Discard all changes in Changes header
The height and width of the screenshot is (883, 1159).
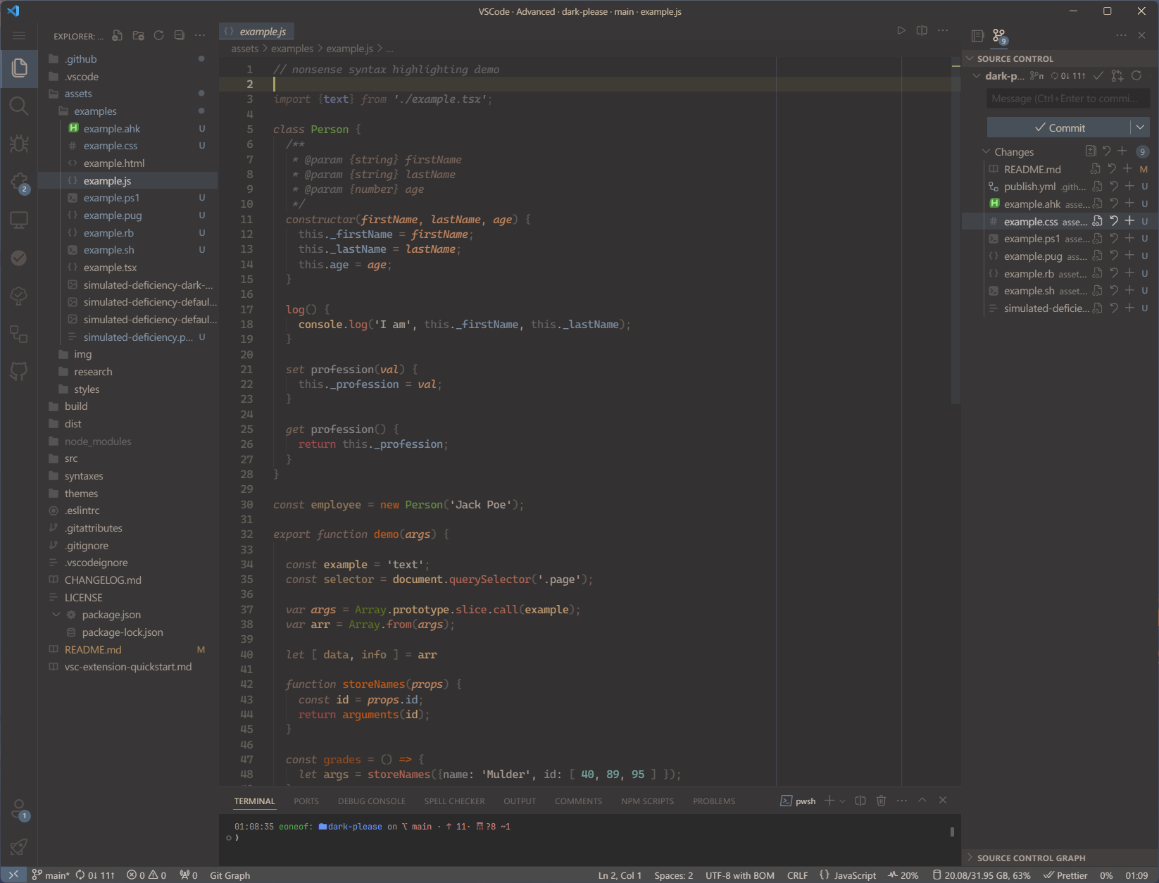pyautogui.click(x=1106, y=151)
